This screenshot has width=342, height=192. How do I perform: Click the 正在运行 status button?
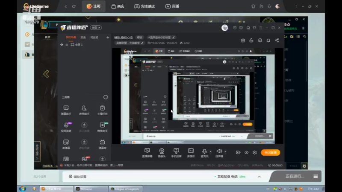coord(295,176)
